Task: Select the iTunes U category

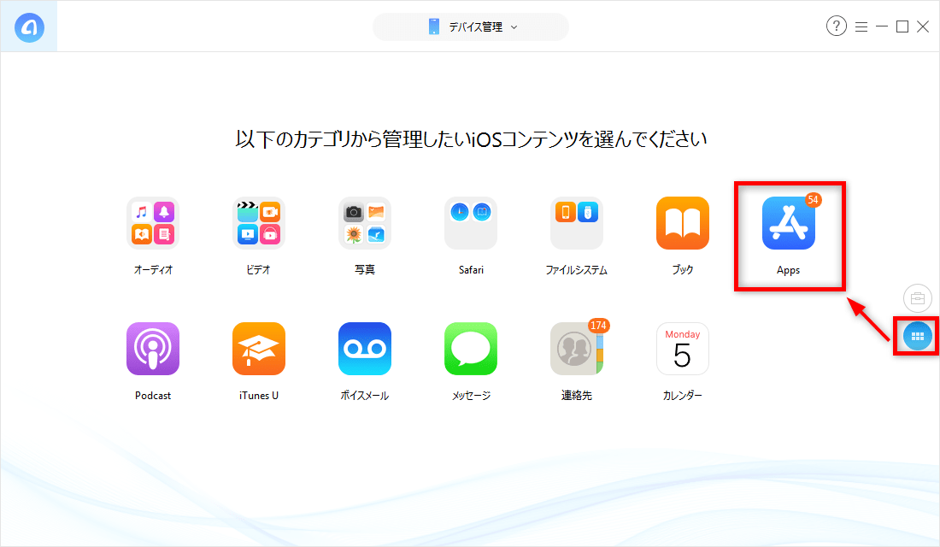Action: pyautogui.click(x=258, y=348)
